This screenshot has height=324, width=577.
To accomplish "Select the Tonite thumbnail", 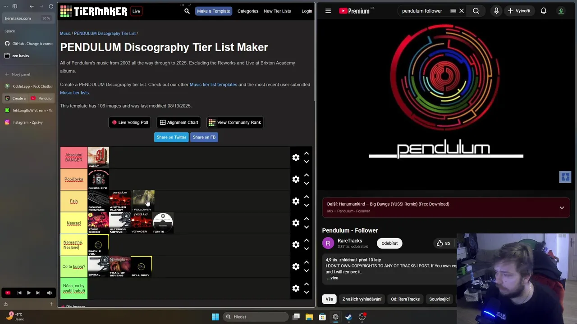I will 163,223.
